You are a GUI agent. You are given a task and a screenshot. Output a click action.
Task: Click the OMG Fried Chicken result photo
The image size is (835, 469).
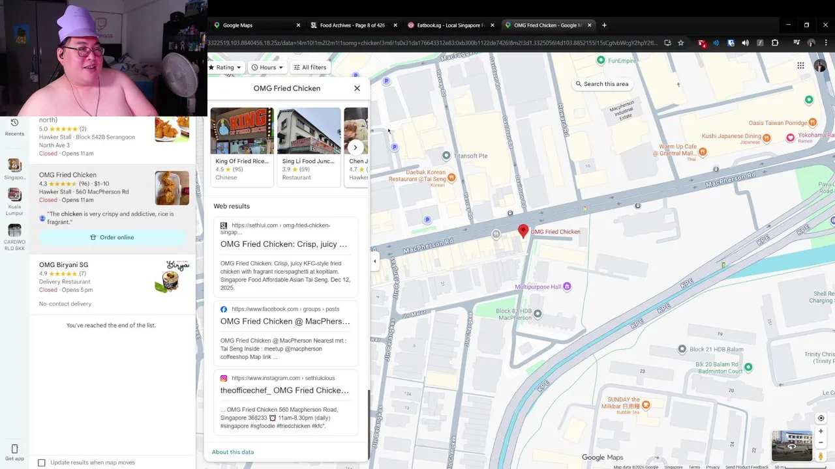pyautogui.click(x=172, y=188)
